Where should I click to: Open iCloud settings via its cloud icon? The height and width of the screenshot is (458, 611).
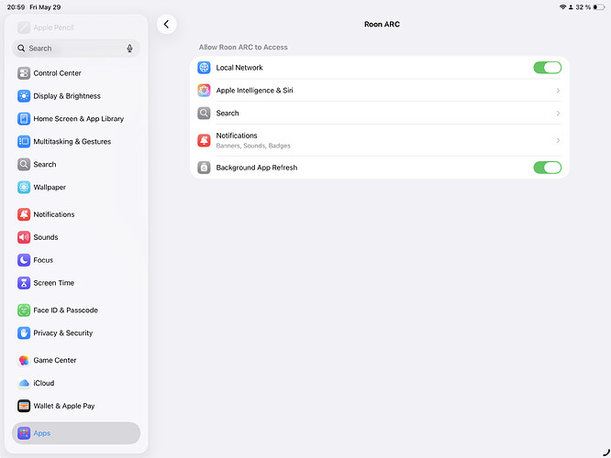click(24, 383)
